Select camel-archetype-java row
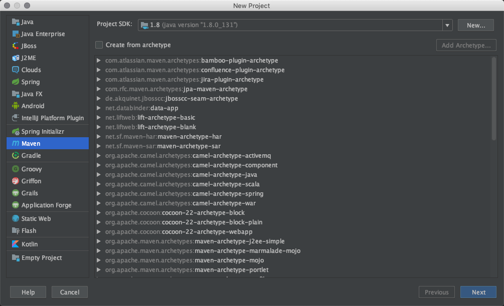 [292, 175]
